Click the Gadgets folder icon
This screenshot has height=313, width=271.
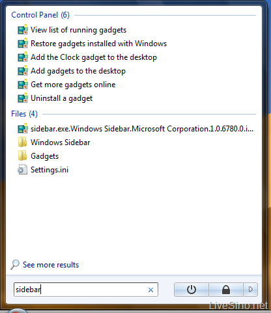point(23,156)
